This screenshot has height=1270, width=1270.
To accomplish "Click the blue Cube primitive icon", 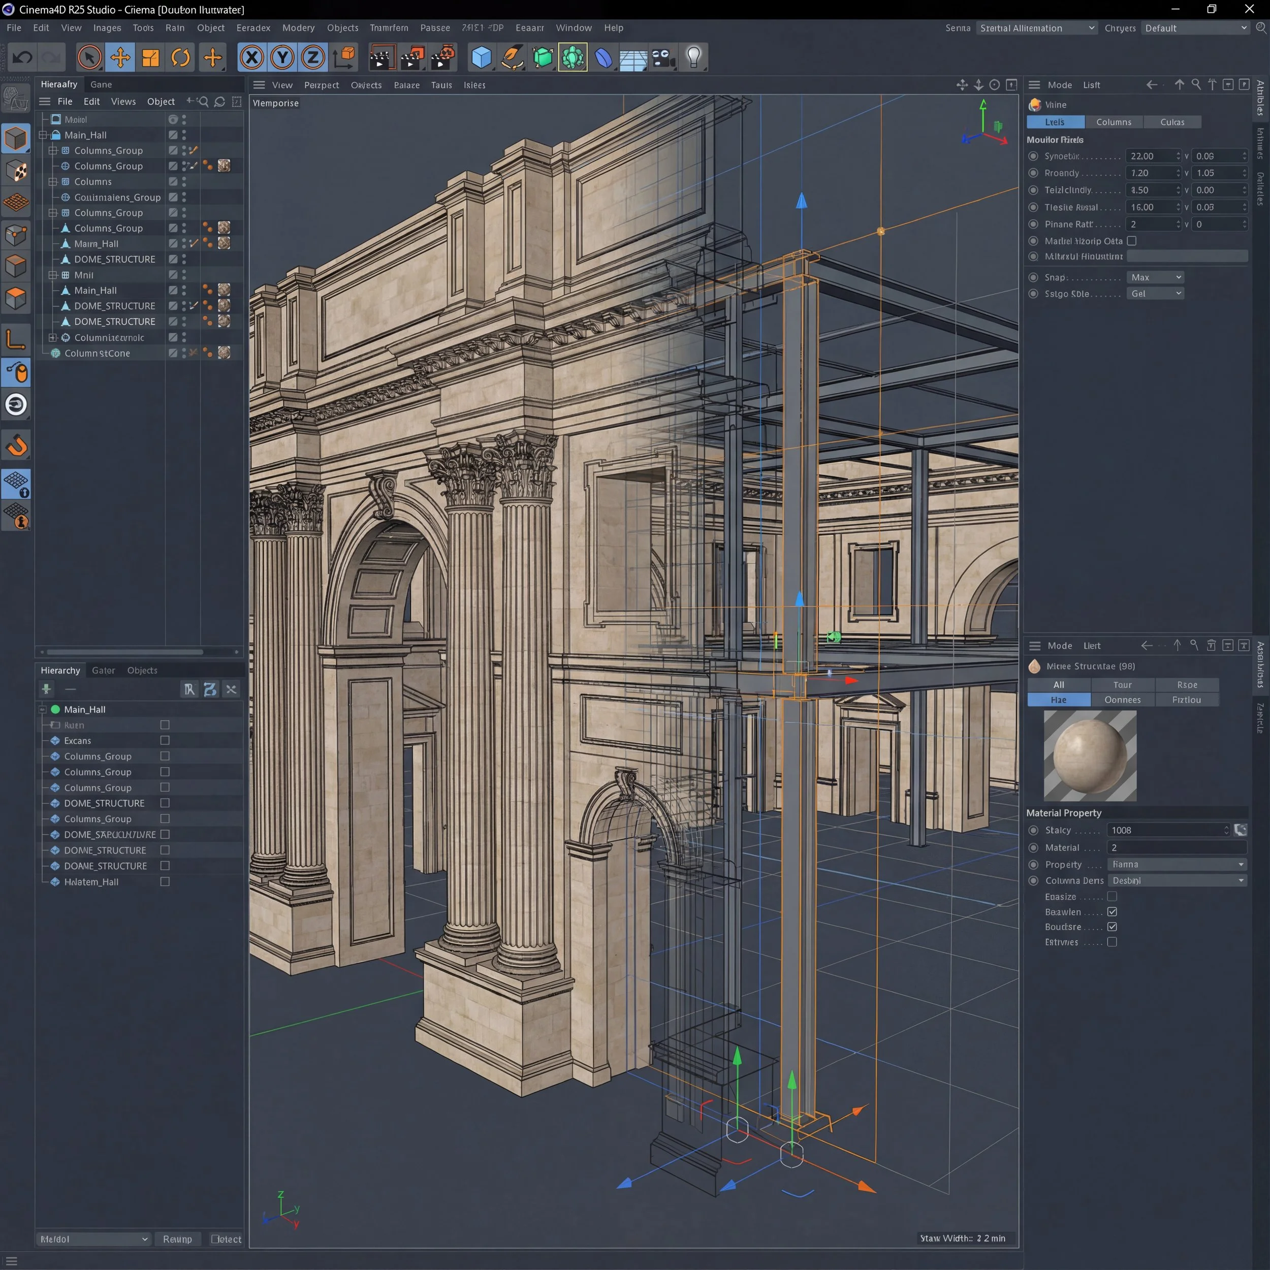I will pos(481,58).
